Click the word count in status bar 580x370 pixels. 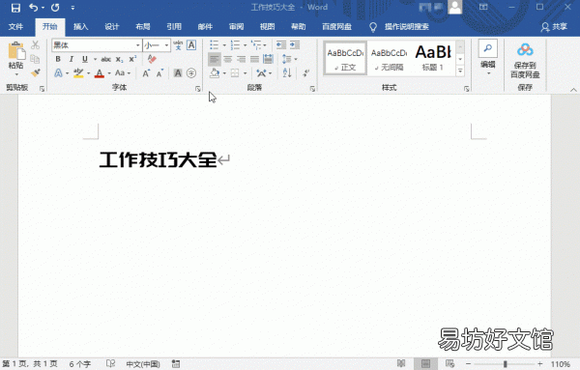pos(80,364)
